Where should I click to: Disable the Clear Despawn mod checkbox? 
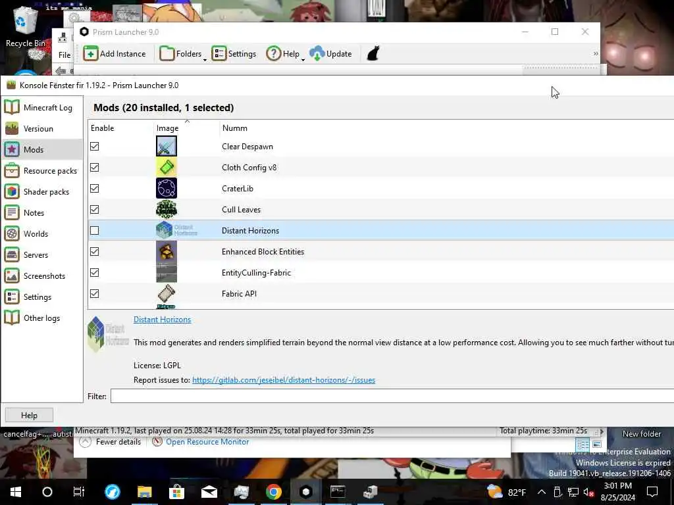pos(95,147)
